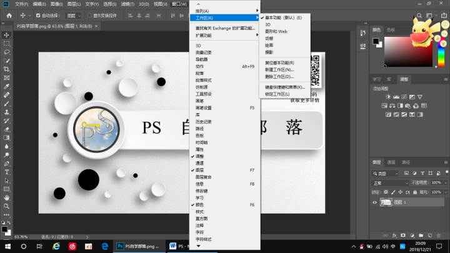The width and height of the screenshot is (450, 253).
Task: Open the Windows Start button
Action: point(7,246)
